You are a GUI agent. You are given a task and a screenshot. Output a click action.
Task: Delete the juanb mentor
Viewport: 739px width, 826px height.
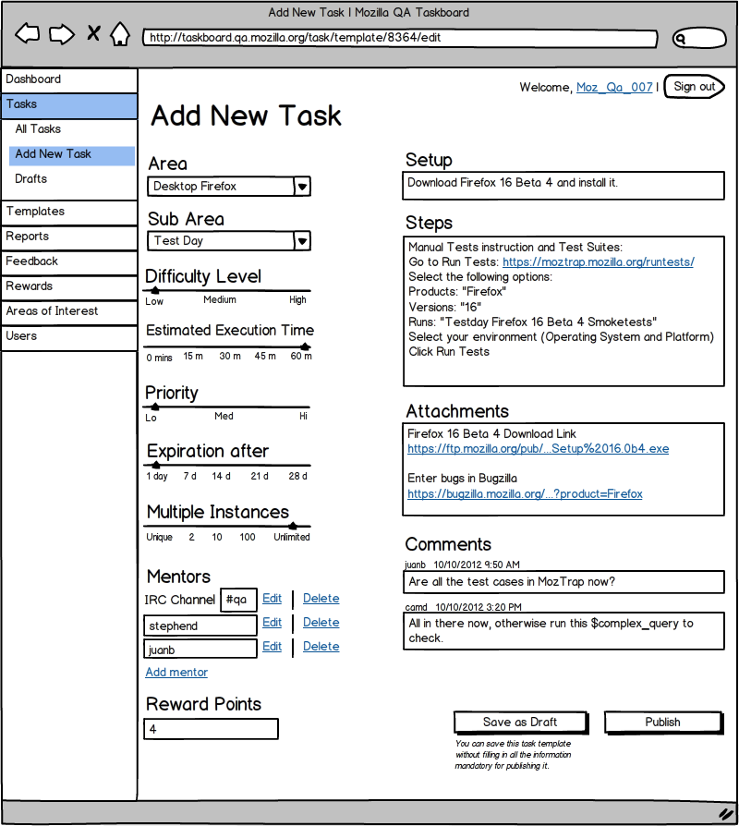pyautogui.click(x=321, y=647)
